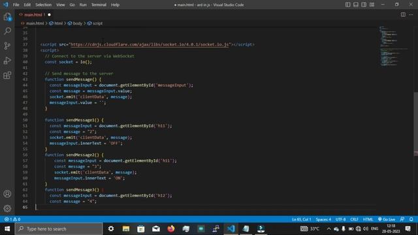The width and height of the screenshot is (418, 235).
Task: Click Go Live in the status bar
Action: click(387, 219)
